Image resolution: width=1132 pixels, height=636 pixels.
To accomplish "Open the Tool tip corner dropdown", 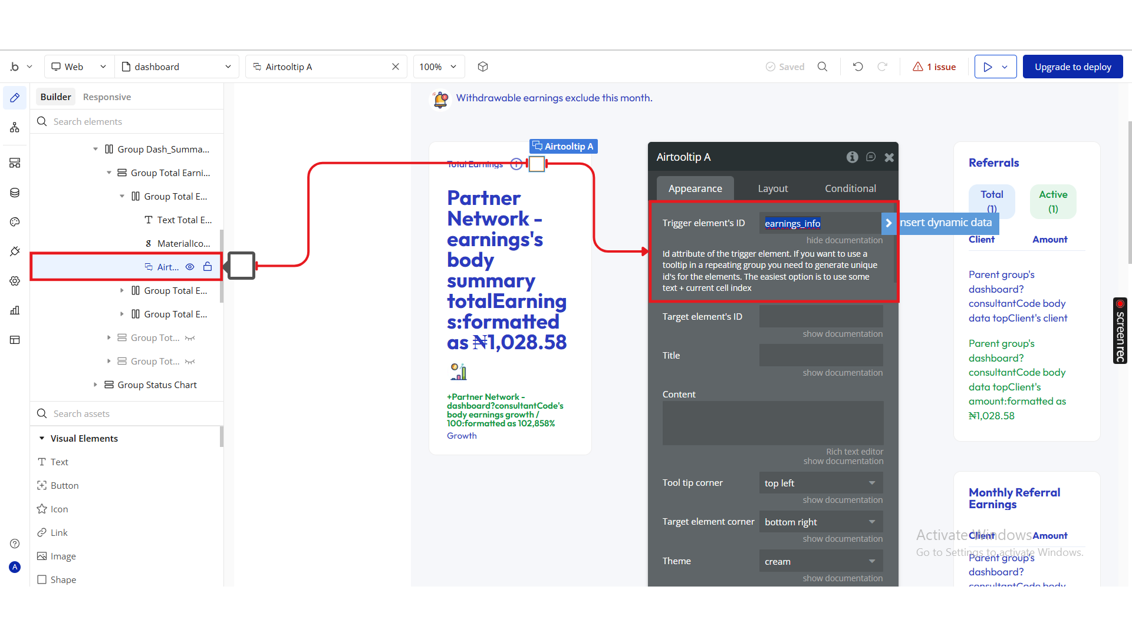I will pyautogui.click(x=821, y=483).
